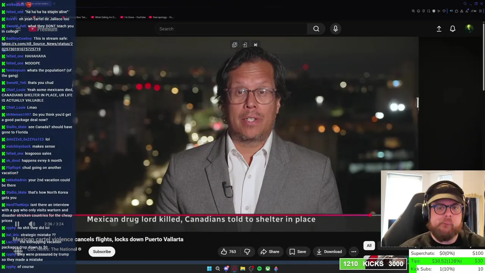Open the extensions cube toolbar icon
485x273 pixels.
click(x=457, y=11)
